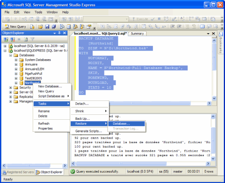This screenshot has width=225, height=183.
Task: Open the Registered Servers toolbar icon
Action: 62,26
